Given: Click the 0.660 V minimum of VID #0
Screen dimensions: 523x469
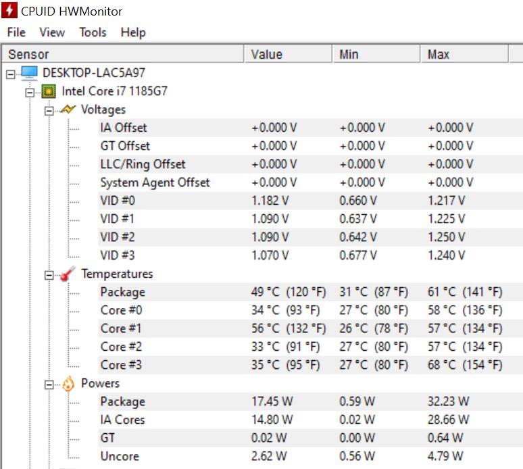Looking at the screenshot, I should 358,201.
